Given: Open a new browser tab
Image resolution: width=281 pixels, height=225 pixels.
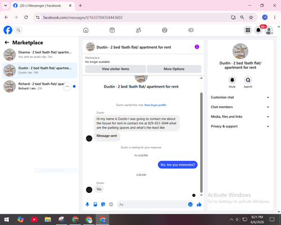Looking at the screenshot, I should point(80,6).
